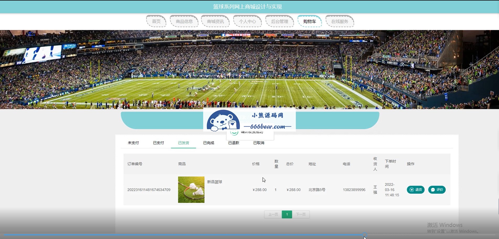Click order number 202231611481674634709

coord(149,190)
